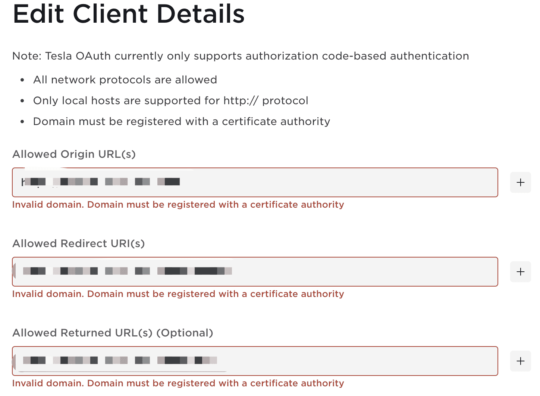Click the red error message under Origin URL field
Screen dimensions: 540x396
178,205
